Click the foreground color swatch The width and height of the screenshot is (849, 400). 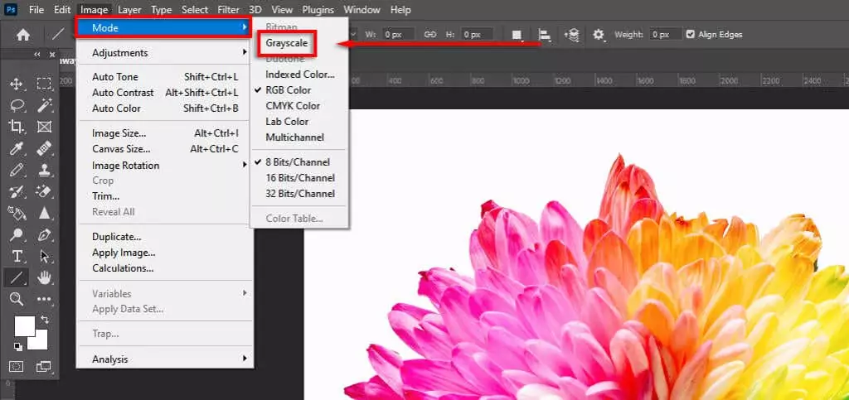(24, 325)
